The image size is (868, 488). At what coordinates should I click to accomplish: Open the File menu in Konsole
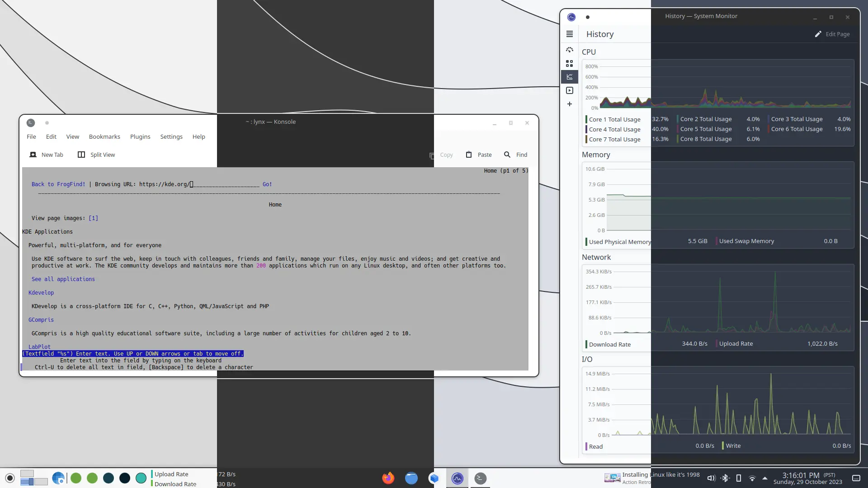click(31, 136)
